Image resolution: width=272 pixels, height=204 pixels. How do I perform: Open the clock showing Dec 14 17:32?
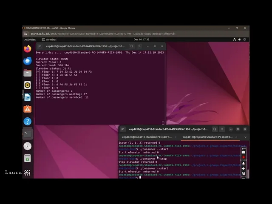pyautogui.click(x=142, y=40)
